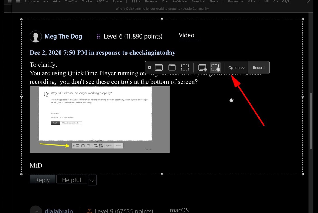Click the Level 6 purple dots icon
Image resolution: width=318 pixels, height=213 pixels.
pos(98,37)
